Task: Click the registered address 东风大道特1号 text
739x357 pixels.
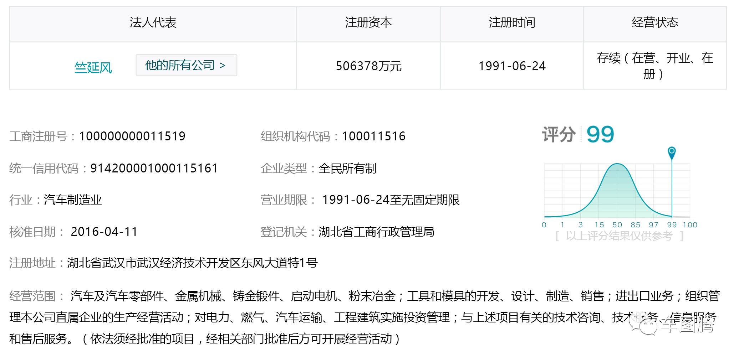Action: point(279,263)
